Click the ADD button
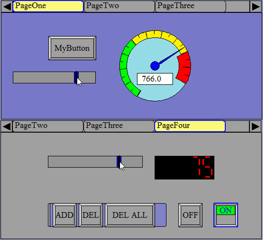The width and height of the screenshot is (263, 240). pos(65,215)
